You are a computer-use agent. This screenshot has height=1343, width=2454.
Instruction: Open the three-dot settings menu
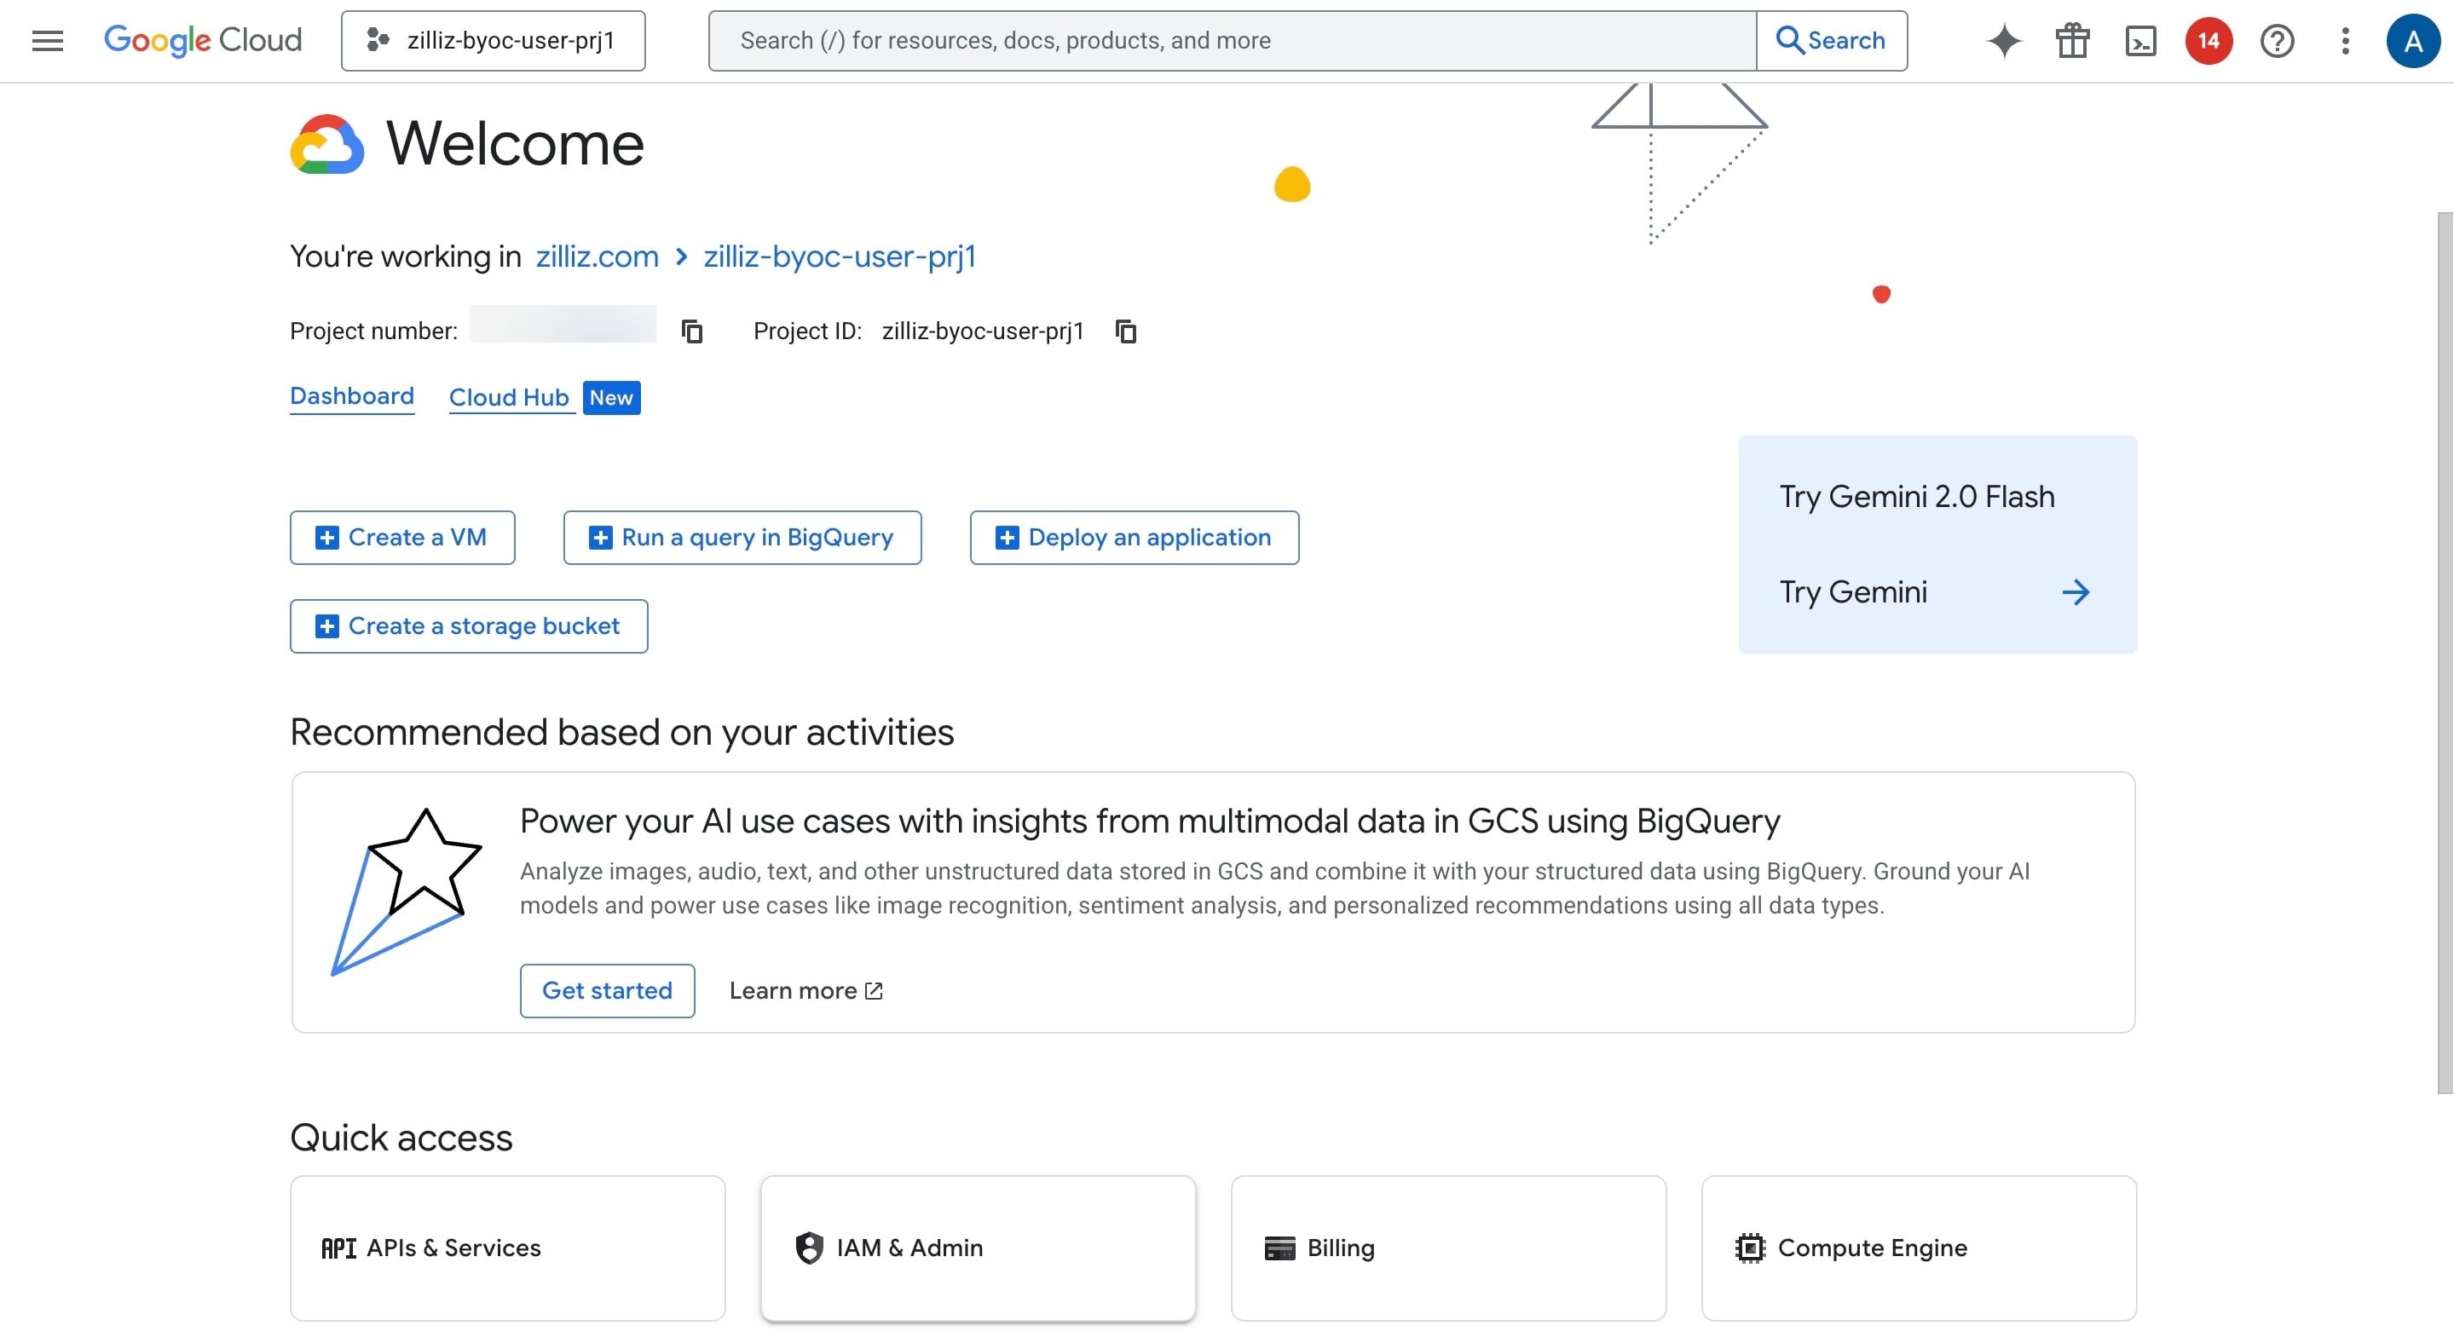pyautogui.click(x=2346, y=41)
